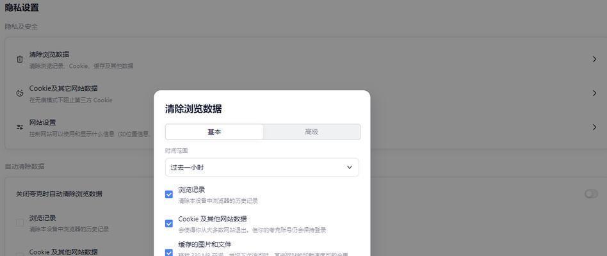Screen dimensions: 607x256
Task: Click the 隐私及安全 section label
Action: (21, 27)
